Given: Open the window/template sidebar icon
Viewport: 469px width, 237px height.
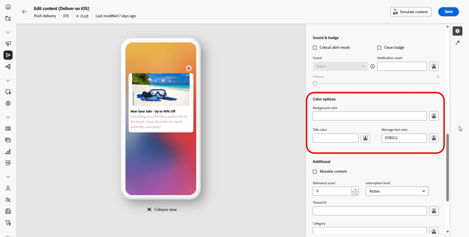Looking at the screenshot, I should click(x=8, y=140).
